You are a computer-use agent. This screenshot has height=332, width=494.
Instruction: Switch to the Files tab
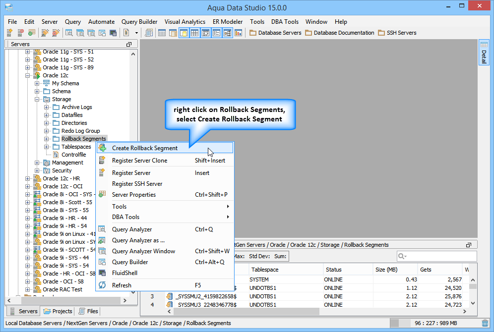[x=88, y=311]
